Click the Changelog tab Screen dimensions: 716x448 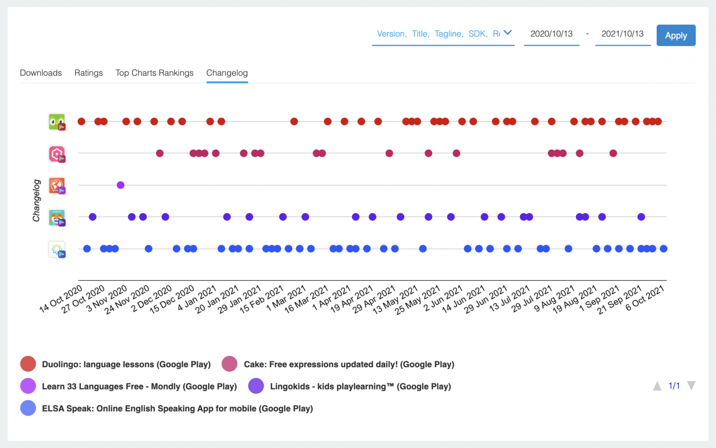[x=227, y=73]
